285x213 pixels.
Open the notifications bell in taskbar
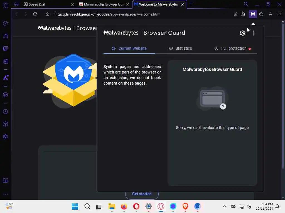[x=277, y=206]
